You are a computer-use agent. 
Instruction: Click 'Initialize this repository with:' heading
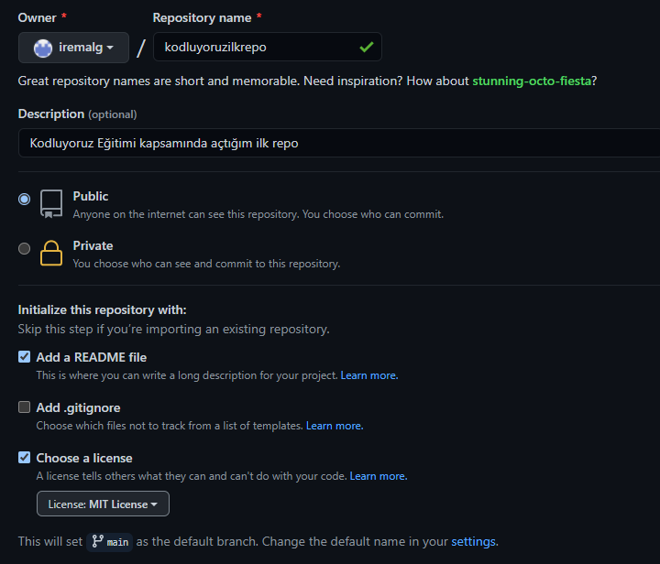click(103, 309)
